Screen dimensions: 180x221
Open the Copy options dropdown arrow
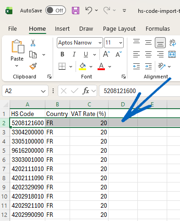[x=44, y=55]
